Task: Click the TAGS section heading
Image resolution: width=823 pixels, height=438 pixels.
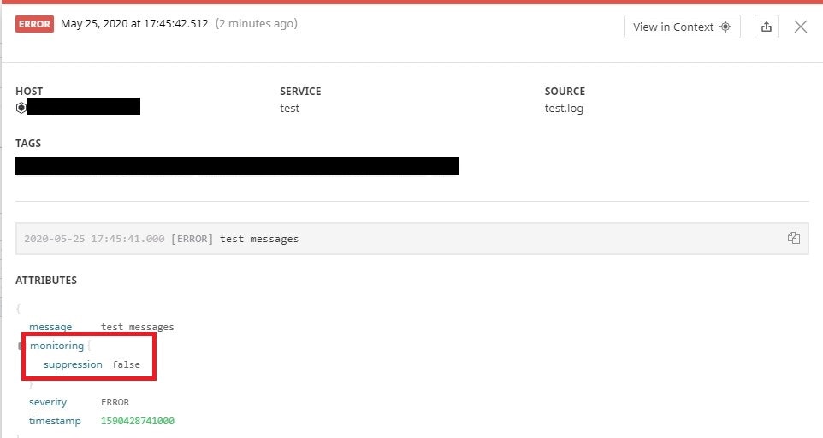Action: [x=28, y=143]
